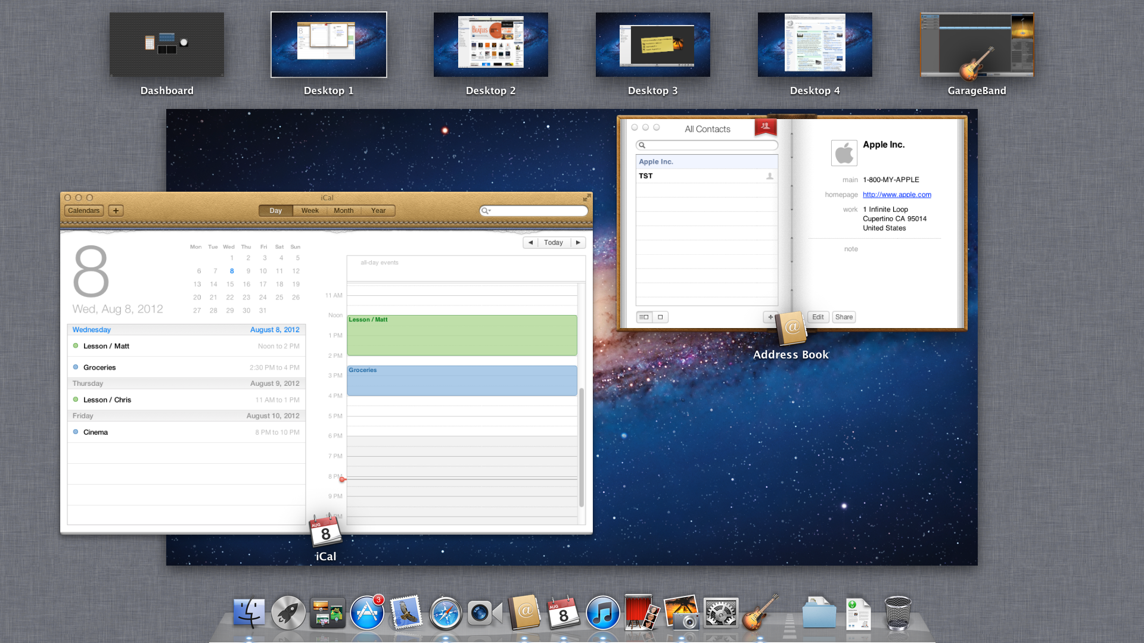
Task: Switch iCal to Year view
Action: tap(378, 210)
